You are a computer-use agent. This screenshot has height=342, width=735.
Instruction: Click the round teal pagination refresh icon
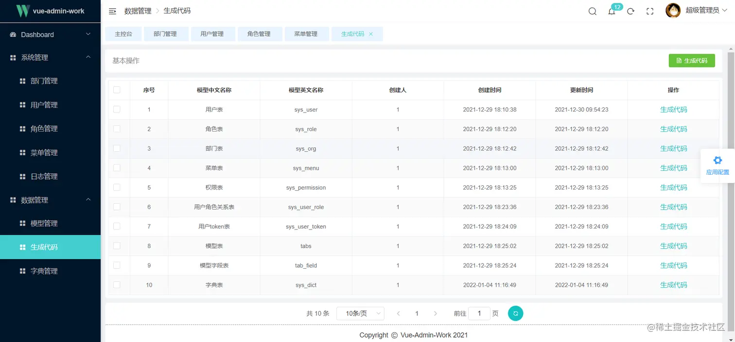(x=515, y=313)
